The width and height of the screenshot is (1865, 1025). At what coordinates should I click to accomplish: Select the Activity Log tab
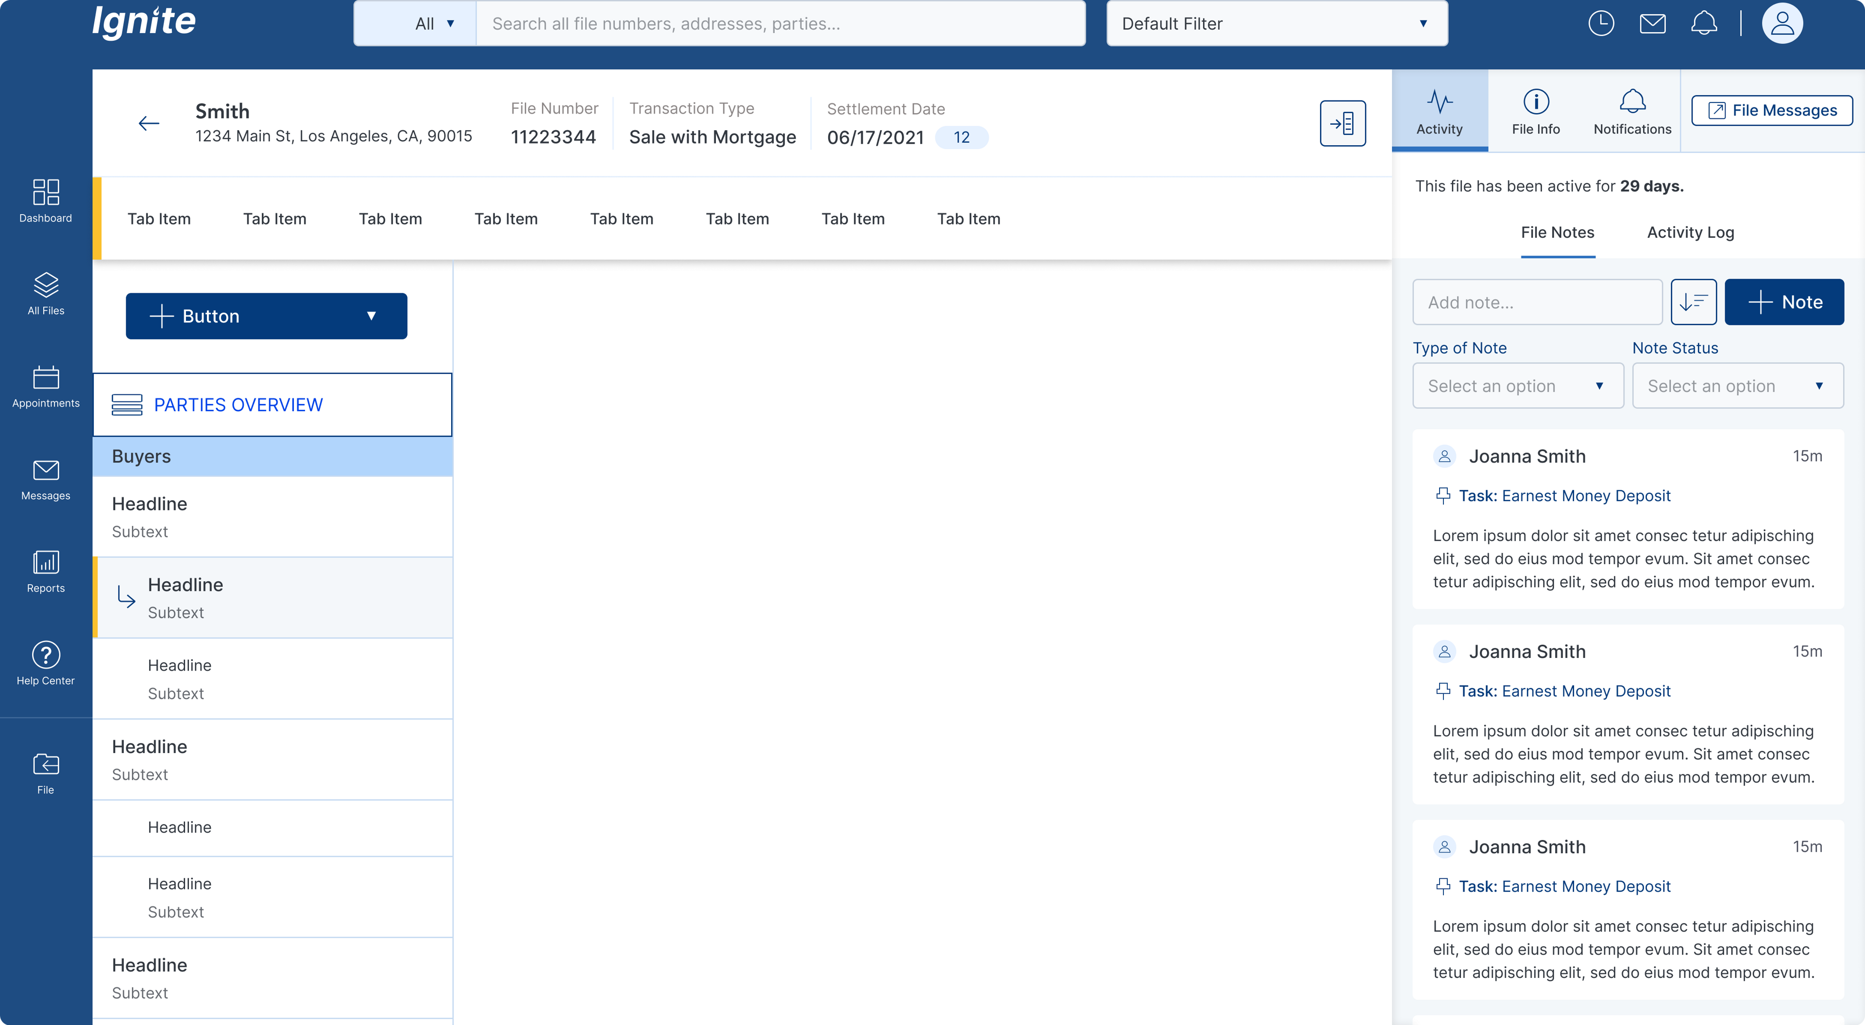coord(1691,233)
